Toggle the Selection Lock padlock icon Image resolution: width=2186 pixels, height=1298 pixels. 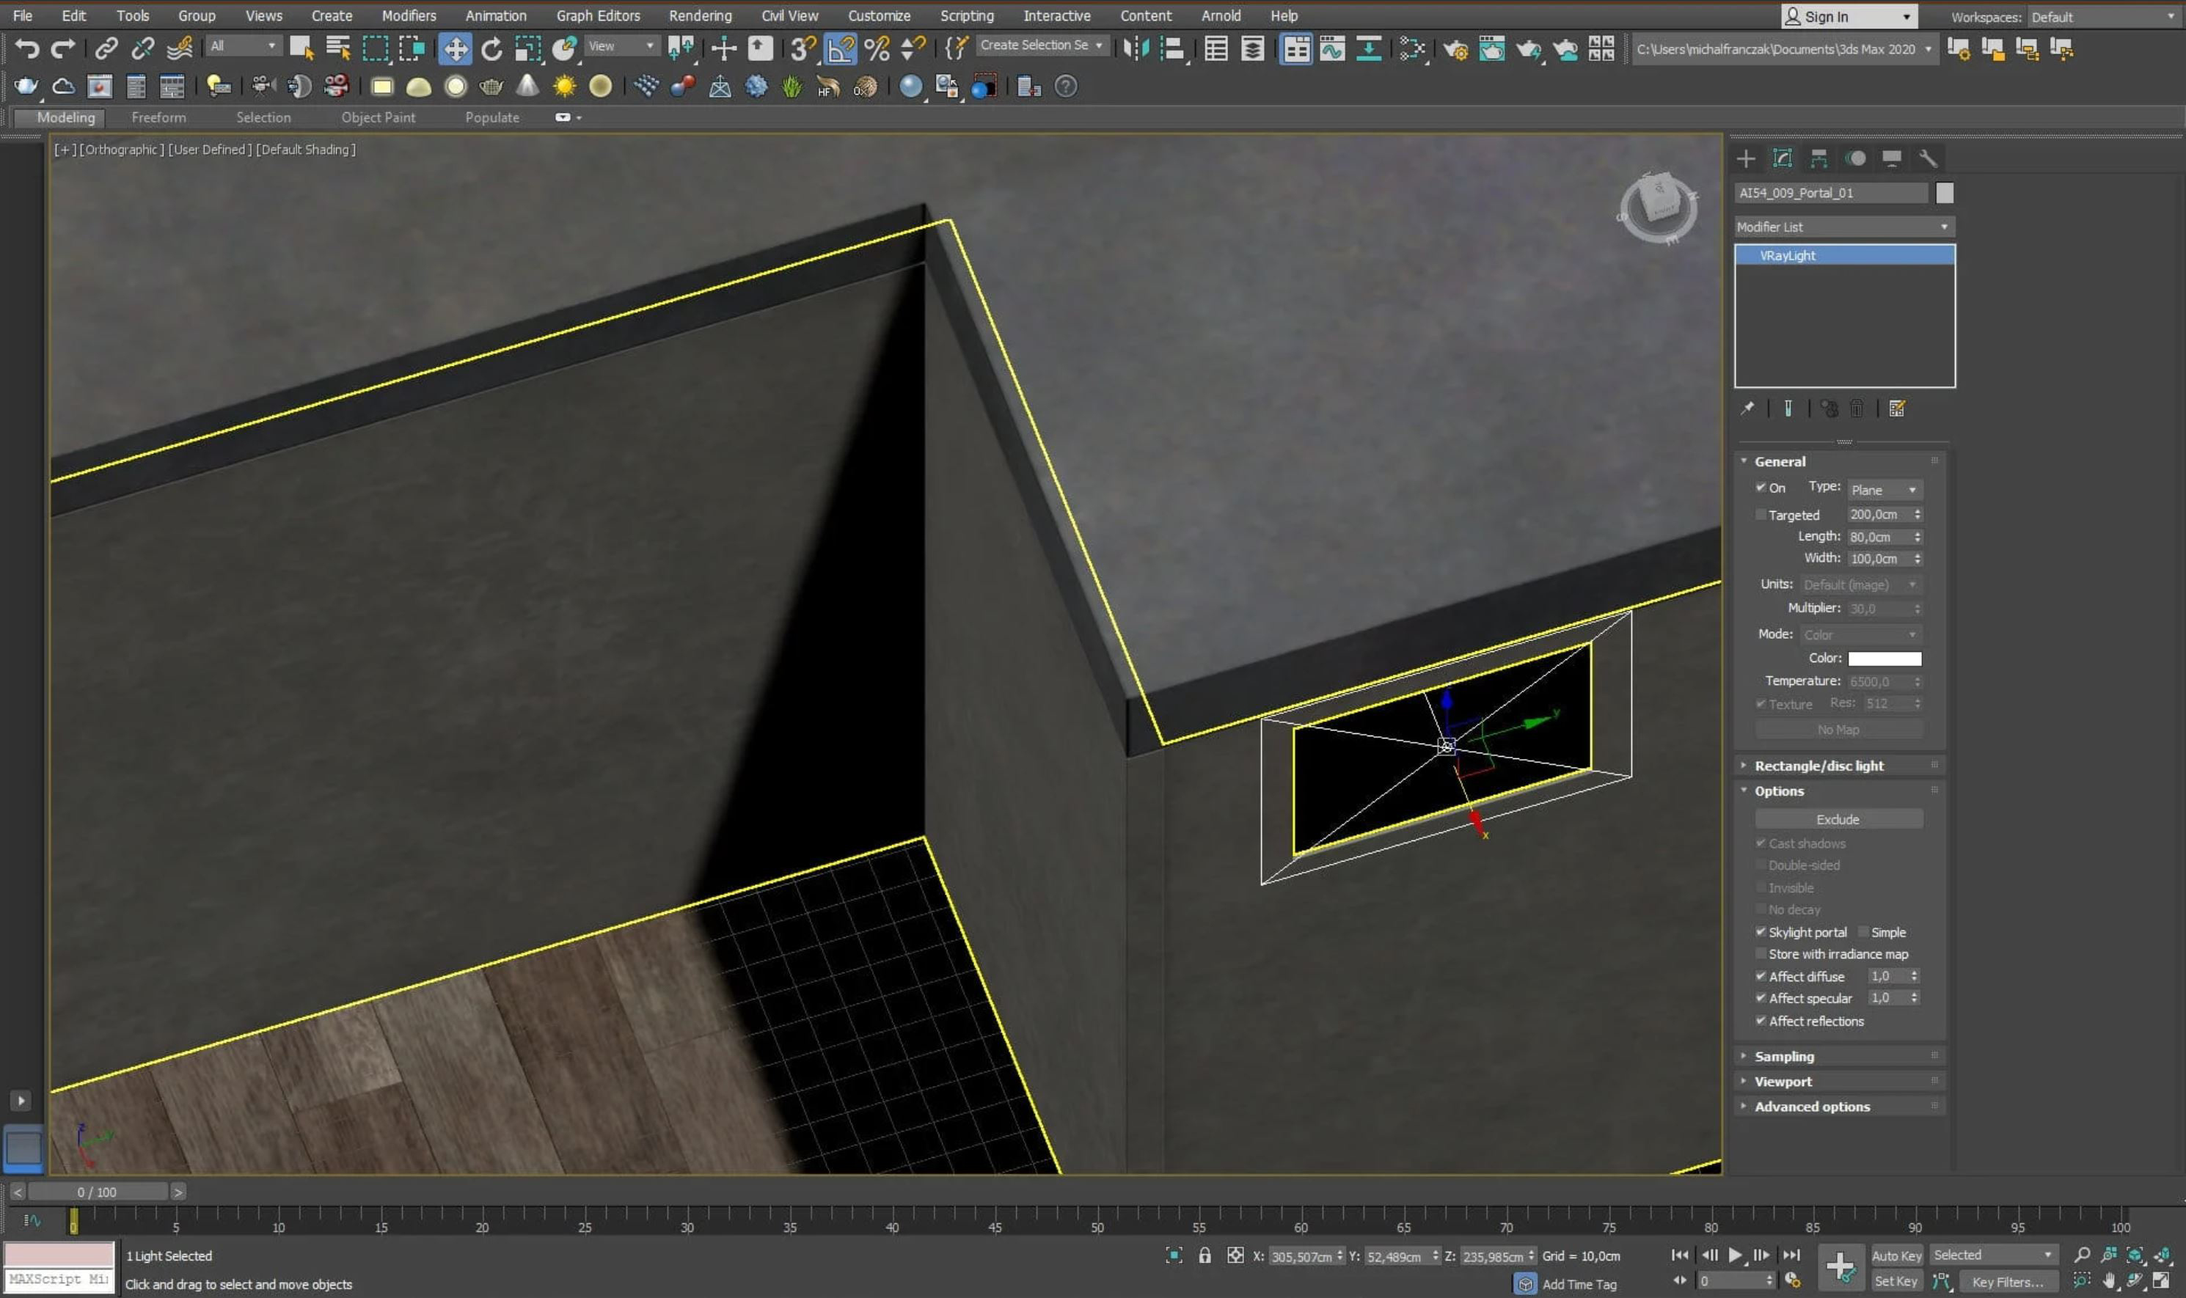click(1205, 1256)
